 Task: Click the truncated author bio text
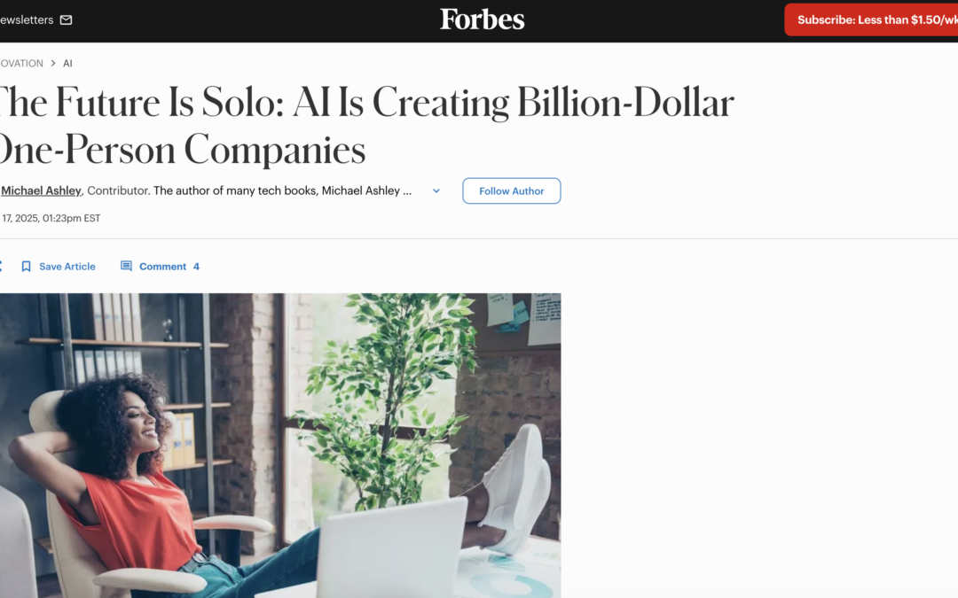coord(282,190)
